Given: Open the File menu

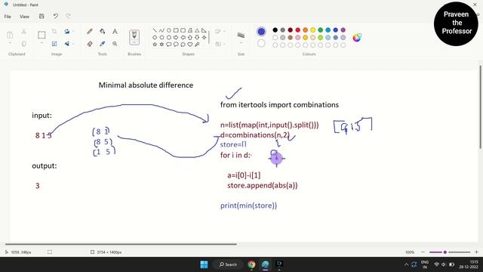Looking at the screenshot, I should (8, 17).
